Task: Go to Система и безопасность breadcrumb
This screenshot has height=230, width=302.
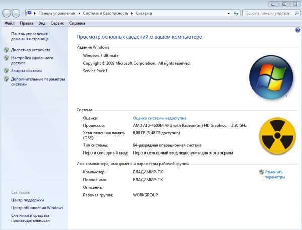Action: click(x=105, y=13)
